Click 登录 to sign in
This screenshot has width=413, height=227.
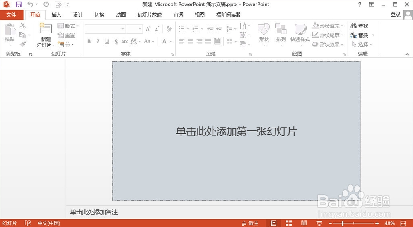(x=395, y=14)
